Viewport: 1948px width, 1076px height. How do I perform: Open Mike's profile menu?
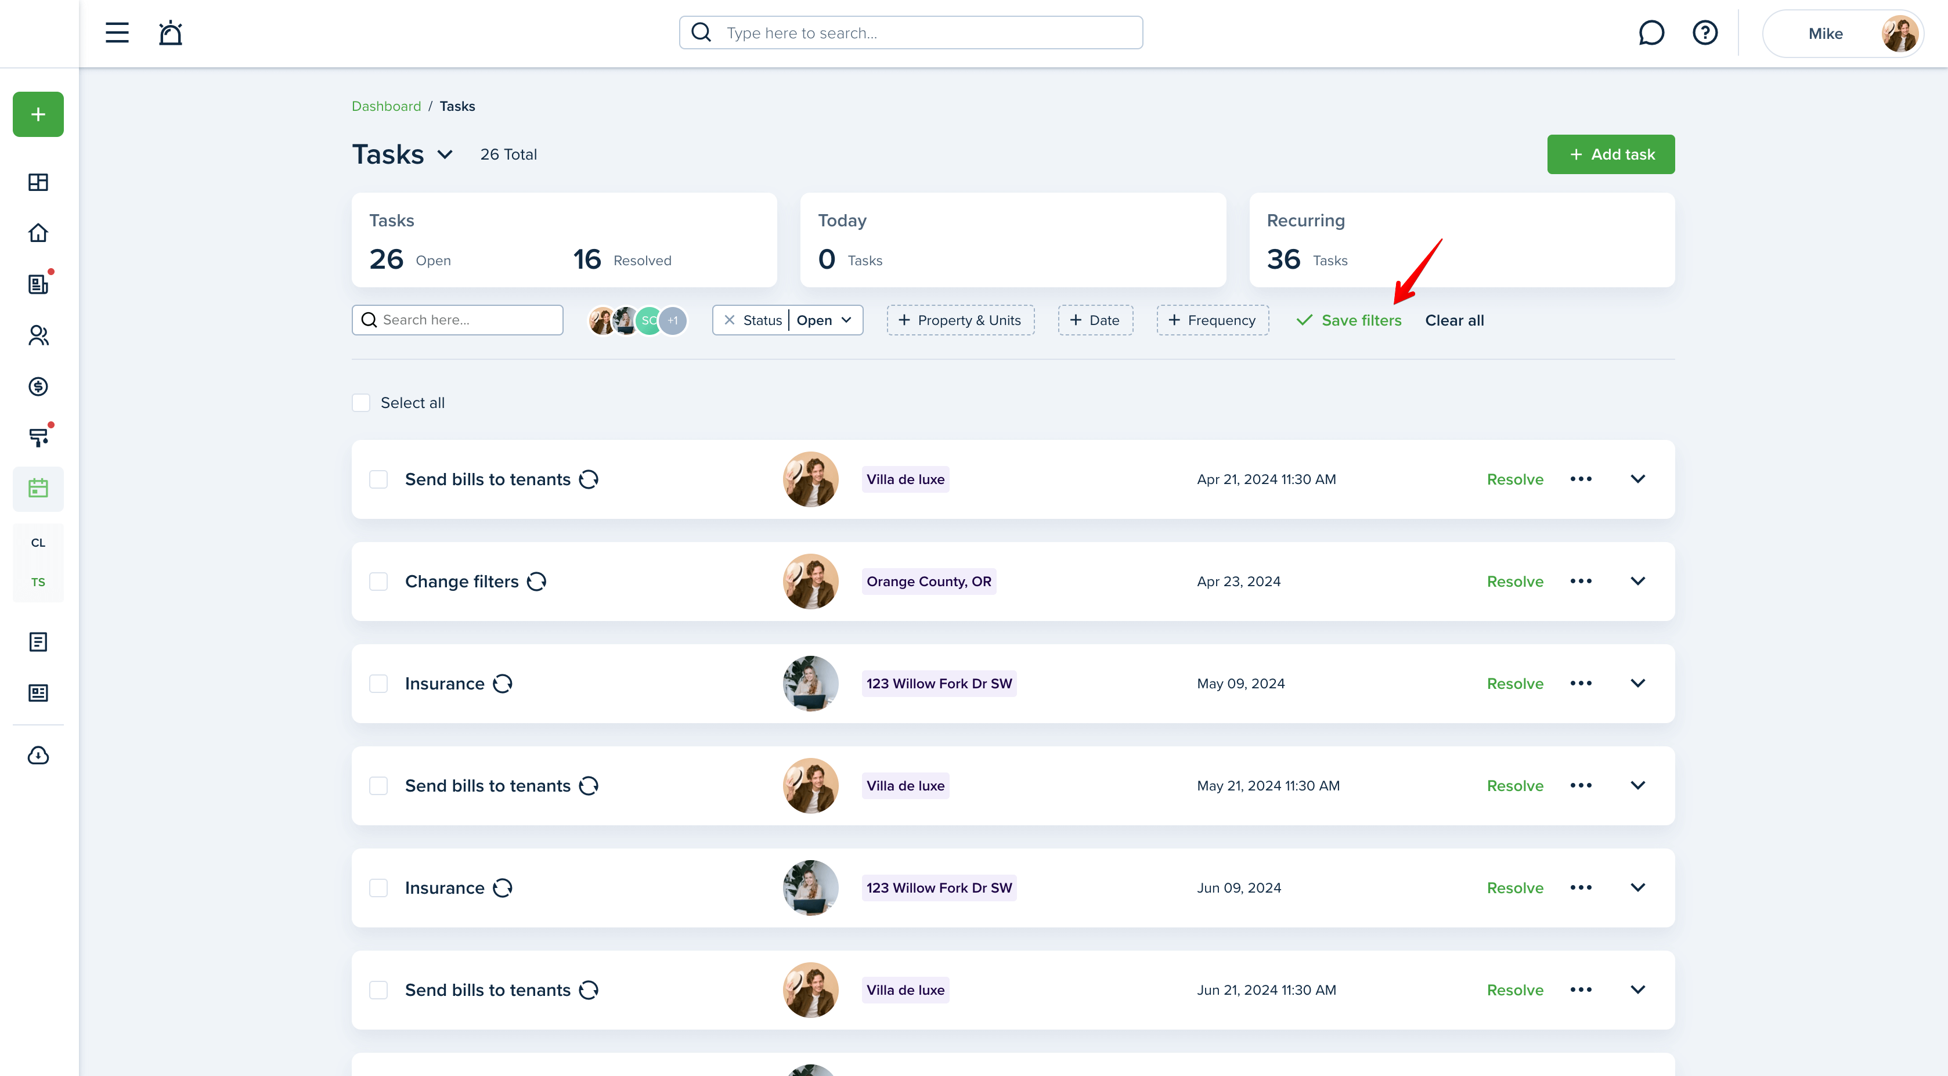pyautogui.click(x=1843, y=33)
